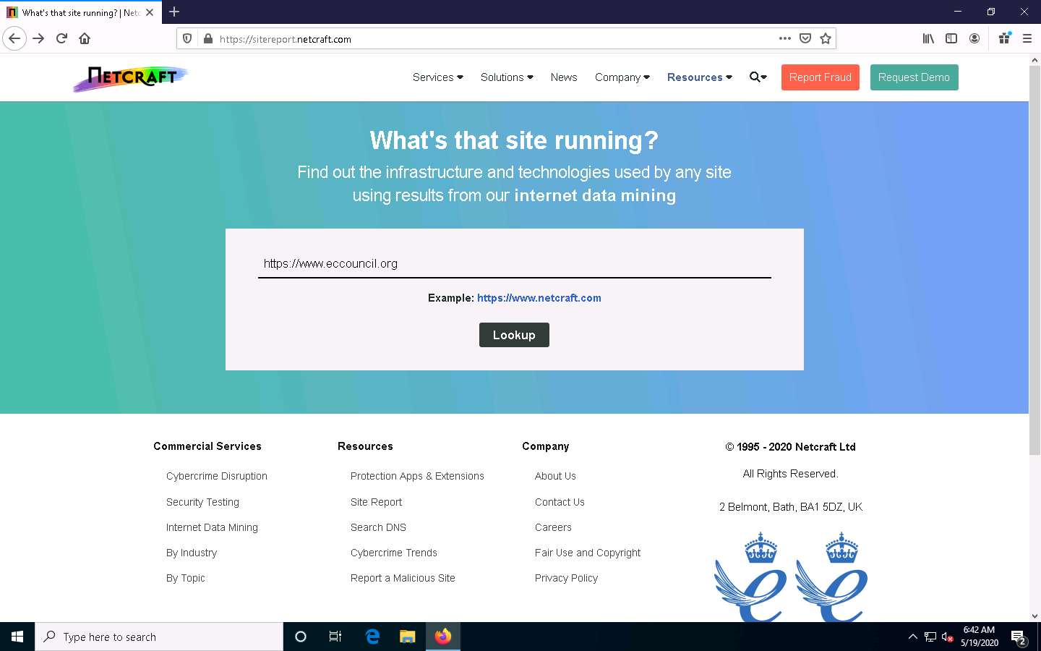Click the scrollbar down arrow
The width and height of the screenshot is (1041, 651).
point(1034,616)
